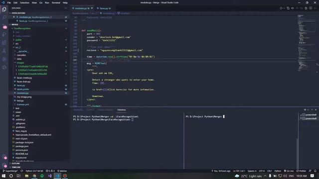Close the modules.py editor tab
The width and height of the screenshot is (319, 179).
(92, 8)
